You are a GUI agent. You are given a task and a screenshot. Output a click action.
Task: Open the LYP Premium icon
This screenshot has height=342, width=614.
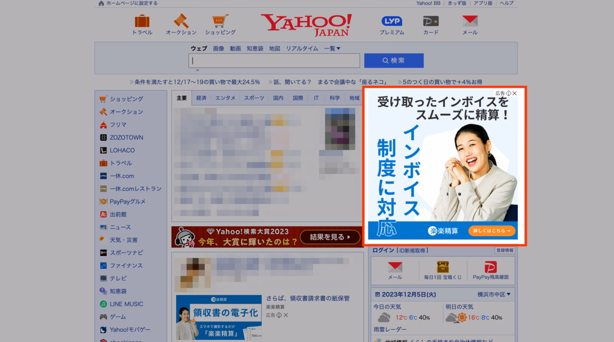392,21
